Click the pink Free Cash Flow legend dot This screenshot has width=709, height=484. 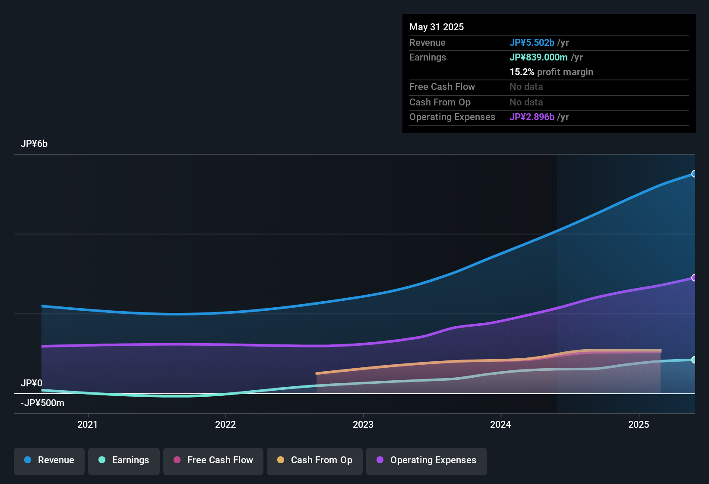tap(177, 460)
